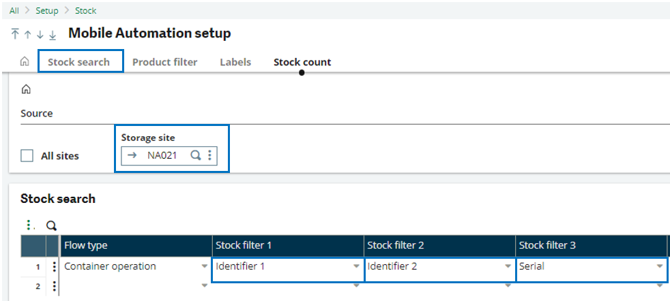This screenshot has height=301, width=670.
Task: Open Storage site field actions menu
Action: [209, 155]
